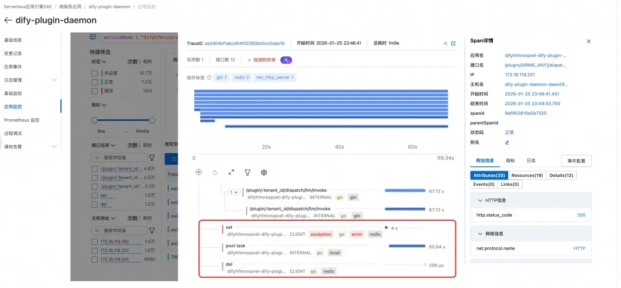Close the Span详情 panel
Viewport: 621px width, 288px height.
[589, 41]
